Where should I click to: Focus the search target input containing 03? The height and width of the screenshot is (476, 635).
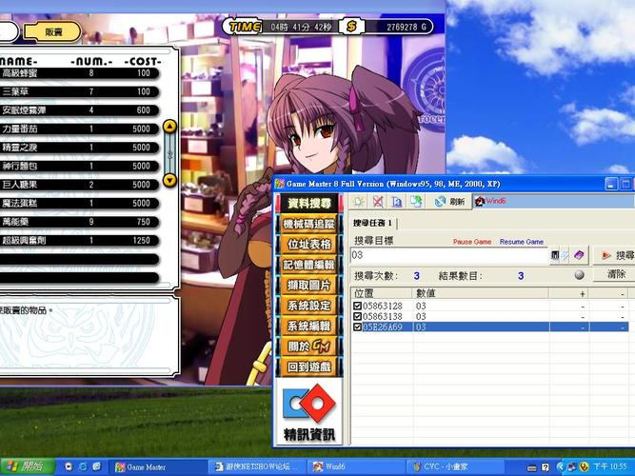[449, 255]
